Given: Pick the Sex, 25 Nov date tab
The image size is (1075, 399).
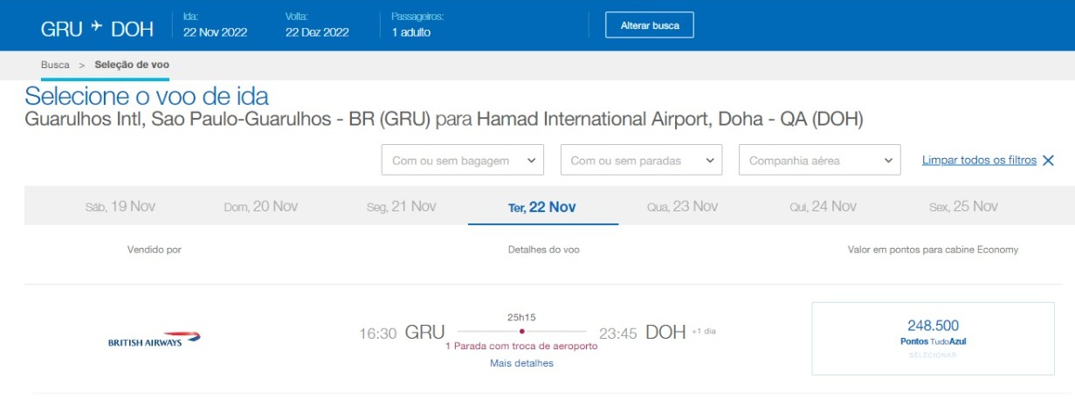Looking at the screenshot, I should (x=964, y=207).
